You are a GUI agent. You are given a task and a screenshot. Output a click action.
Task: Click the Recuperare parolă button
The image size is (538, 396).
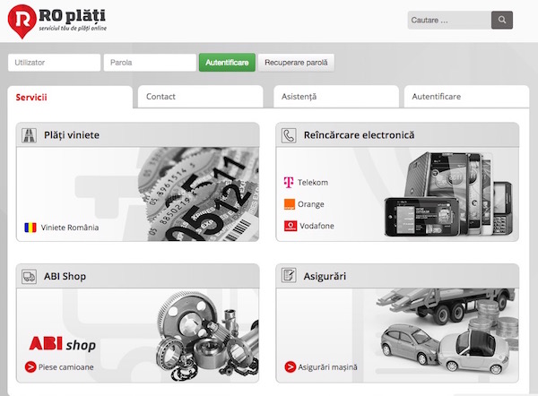[295, 63]
